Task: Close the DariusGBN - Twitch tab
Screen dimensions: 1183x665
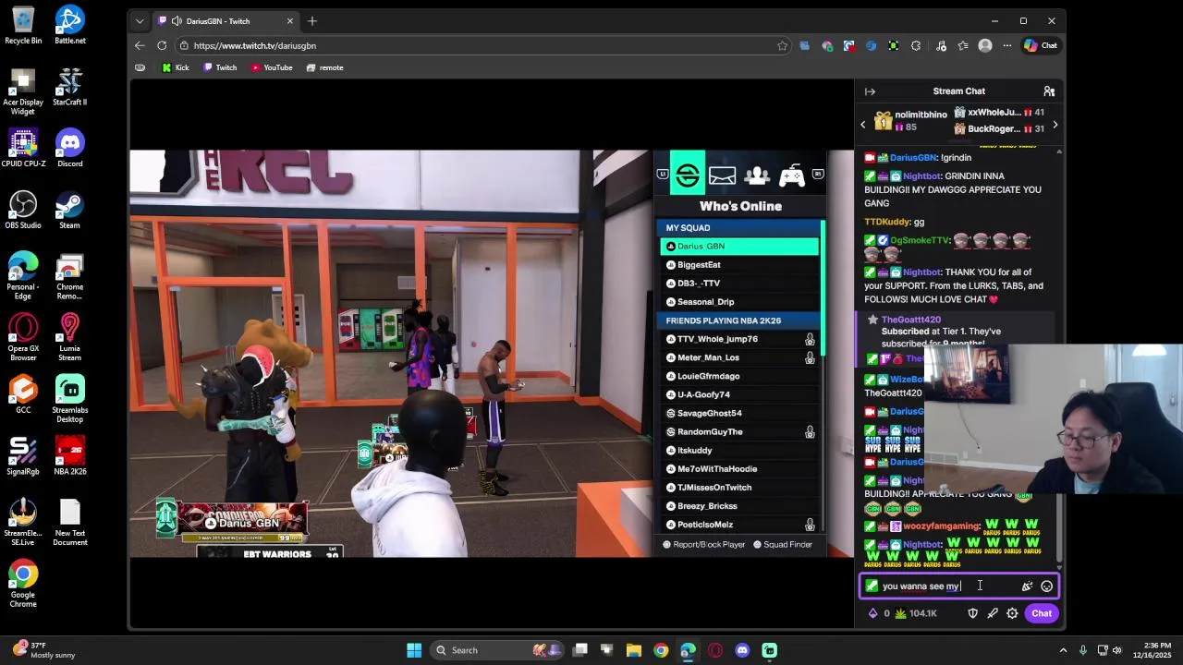Action: (289, 21)
